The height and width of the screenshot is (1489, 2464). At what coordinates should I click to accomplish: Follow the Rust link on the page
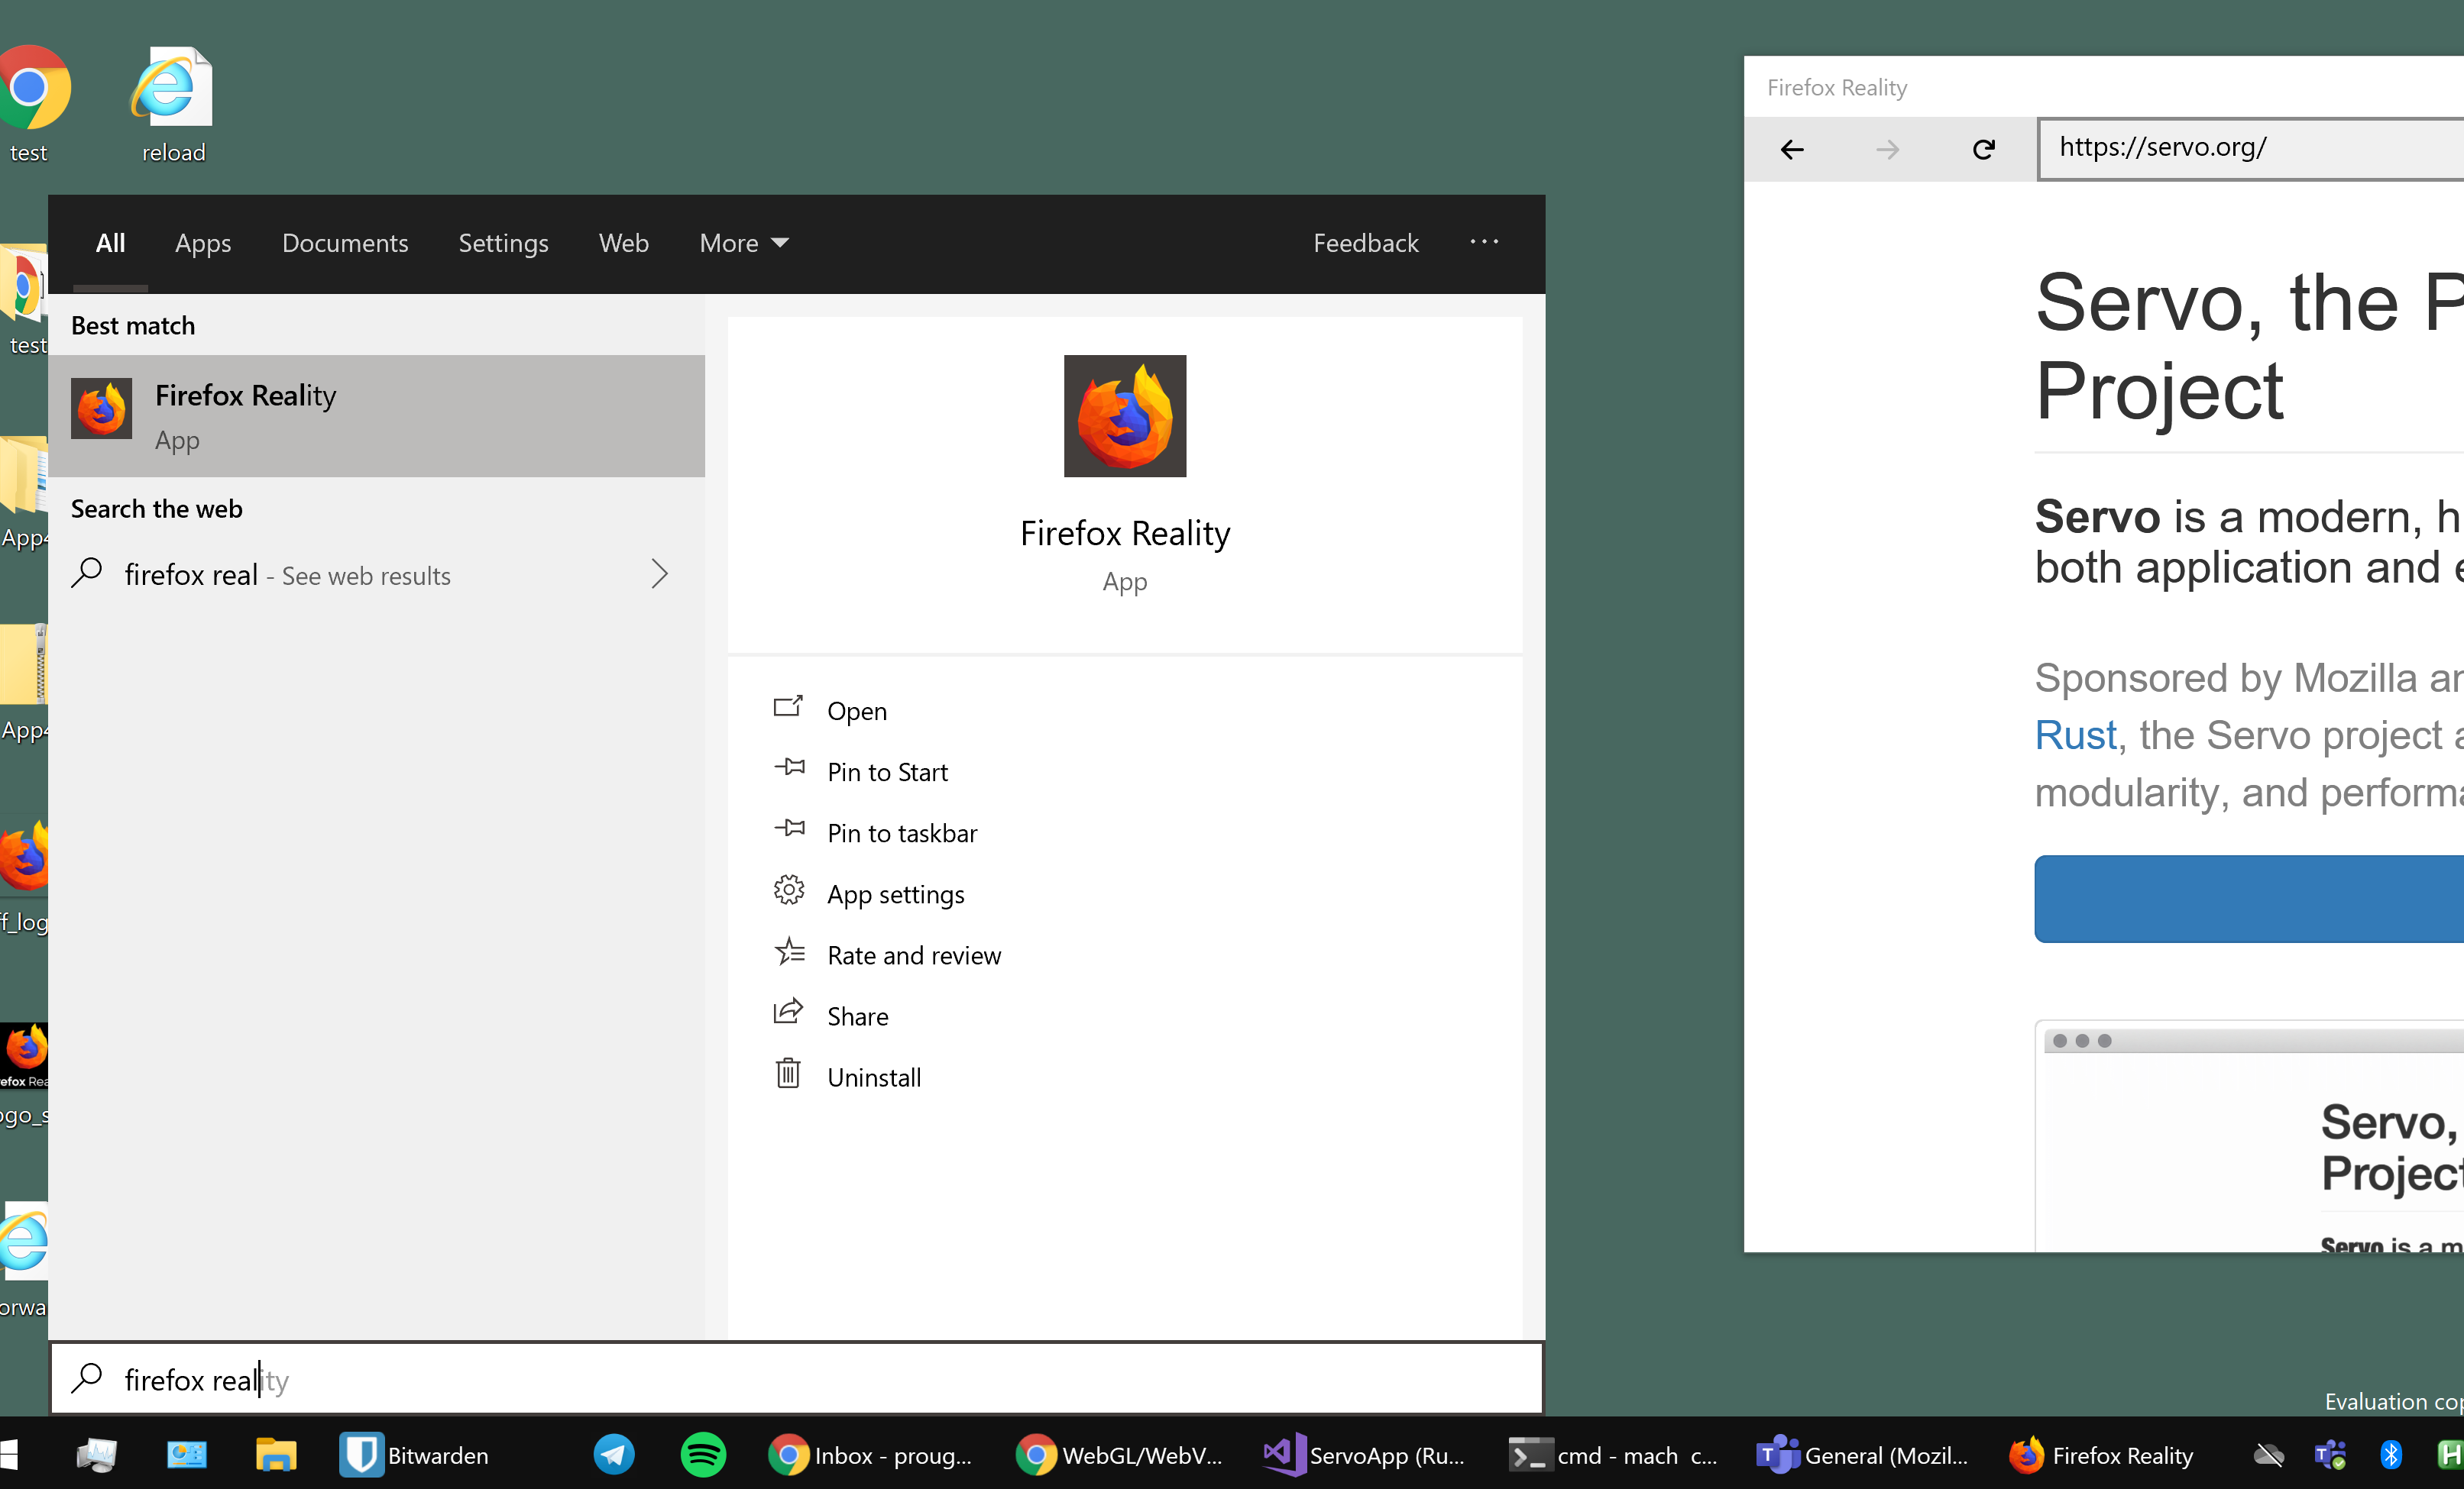coord(2076,735)
